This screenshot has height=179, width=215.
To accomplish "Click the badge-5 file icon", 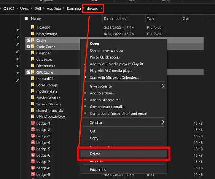I will tap(33, 149).
